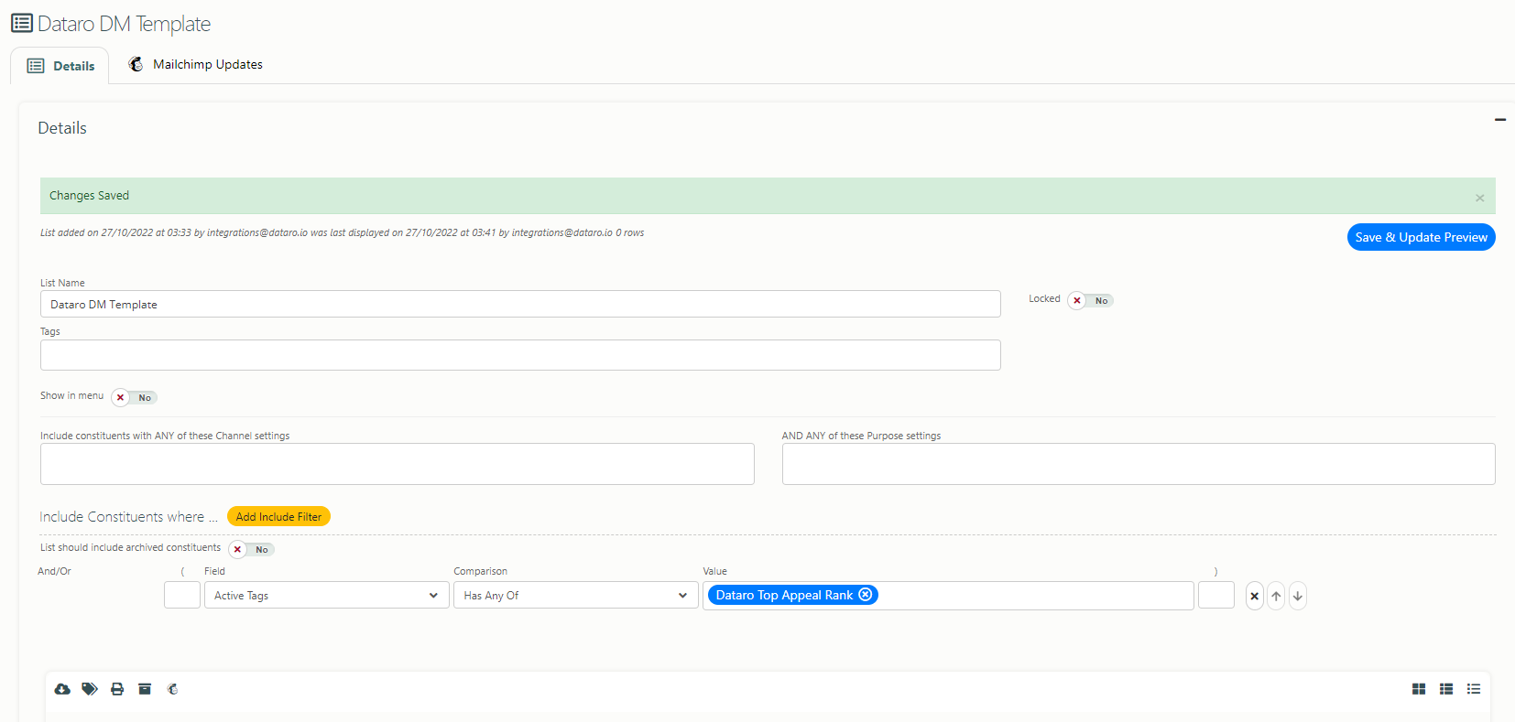Click the Dataro DM Template page title
The image size is (1515, 722).
coord(124,24)
